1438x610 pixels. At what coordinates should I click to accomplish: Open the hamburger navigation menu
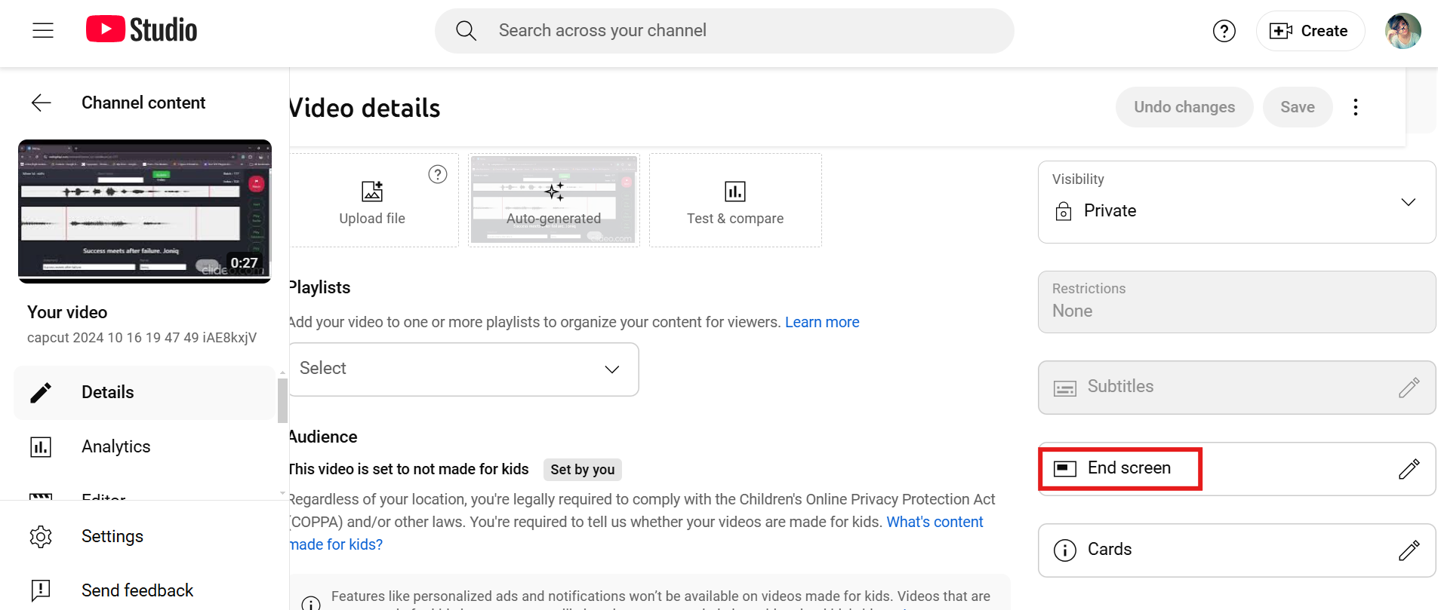(x=43, y=30)
